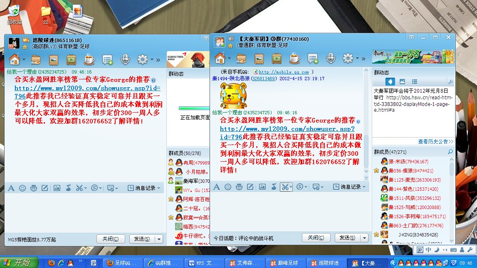Click coffee cup icon in 涪陵球迷 toolbar

click(89, 59)
